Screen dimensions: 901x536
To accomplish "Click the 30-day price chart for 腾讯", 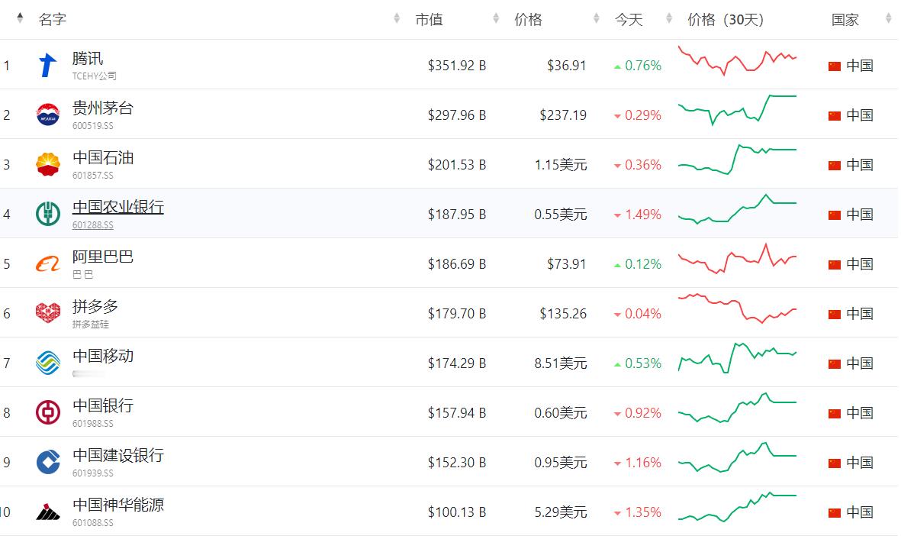I will pos(737,61).
